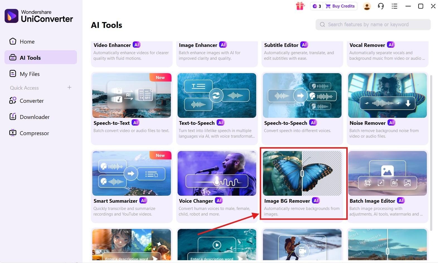Image resolution: width=438 pixels, height=263 pixels.
Task: Click the user account avatar icon
Action: (x=367, y=6)
